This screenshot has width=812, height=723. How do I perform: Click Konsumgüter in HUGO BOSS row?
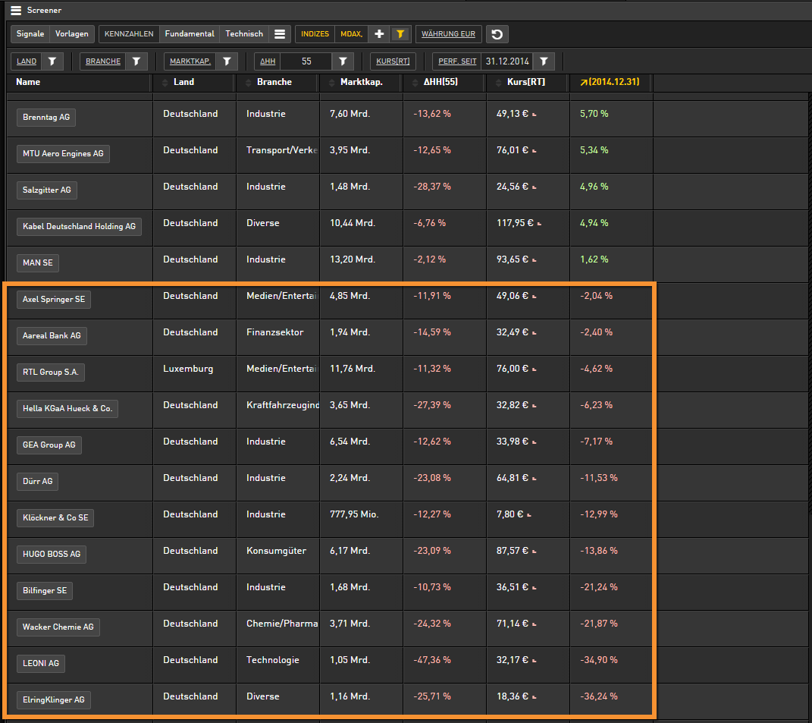pyautogui.click(x=276, y=551)
